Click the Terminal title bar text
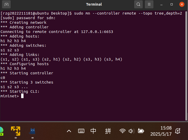The image size is (188, 140). point(94,4)
